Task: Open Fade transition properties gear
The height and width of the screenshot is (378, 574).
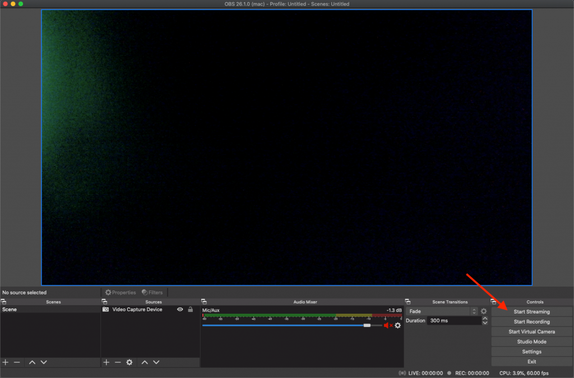Action: [484, 311]
